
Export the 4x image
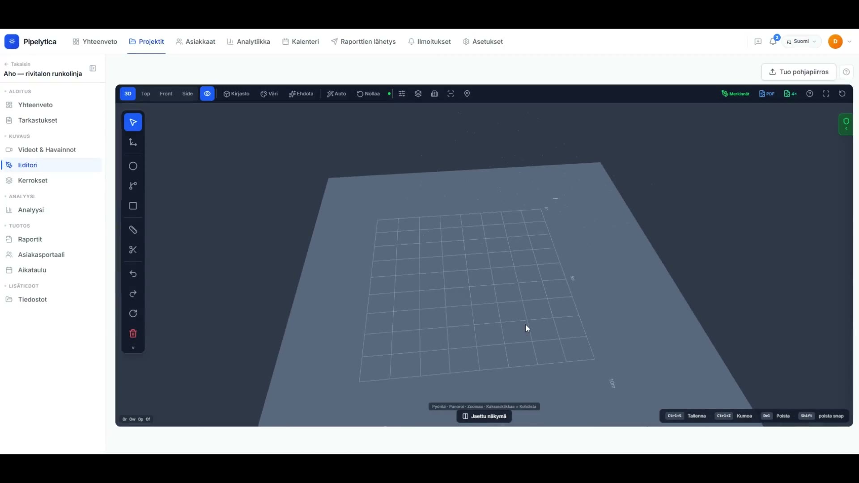791,94
